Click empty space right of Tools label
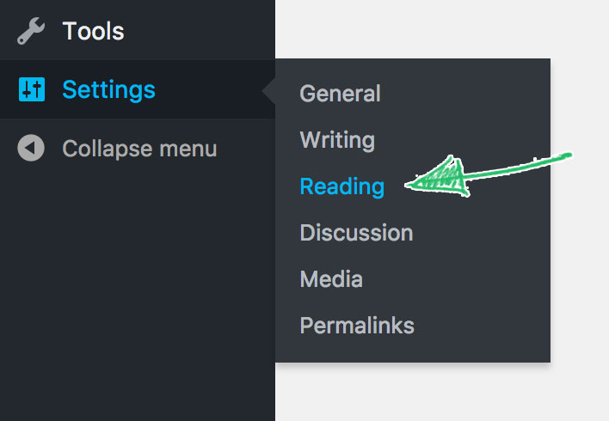609x421 pixels. tap(198, 30)
